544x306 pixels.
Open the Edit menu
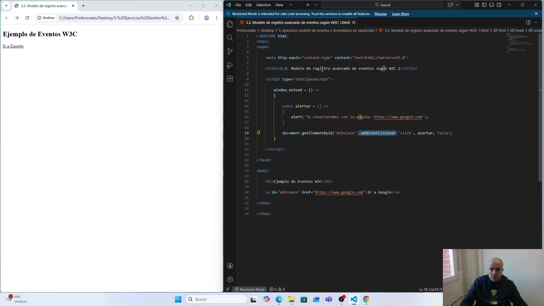click(248, 5)
